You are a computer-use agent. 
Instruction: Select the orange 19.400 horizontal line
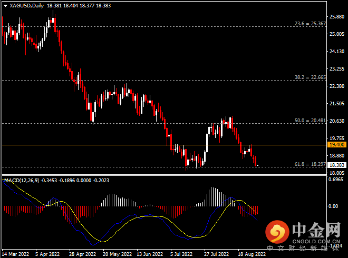164,145
